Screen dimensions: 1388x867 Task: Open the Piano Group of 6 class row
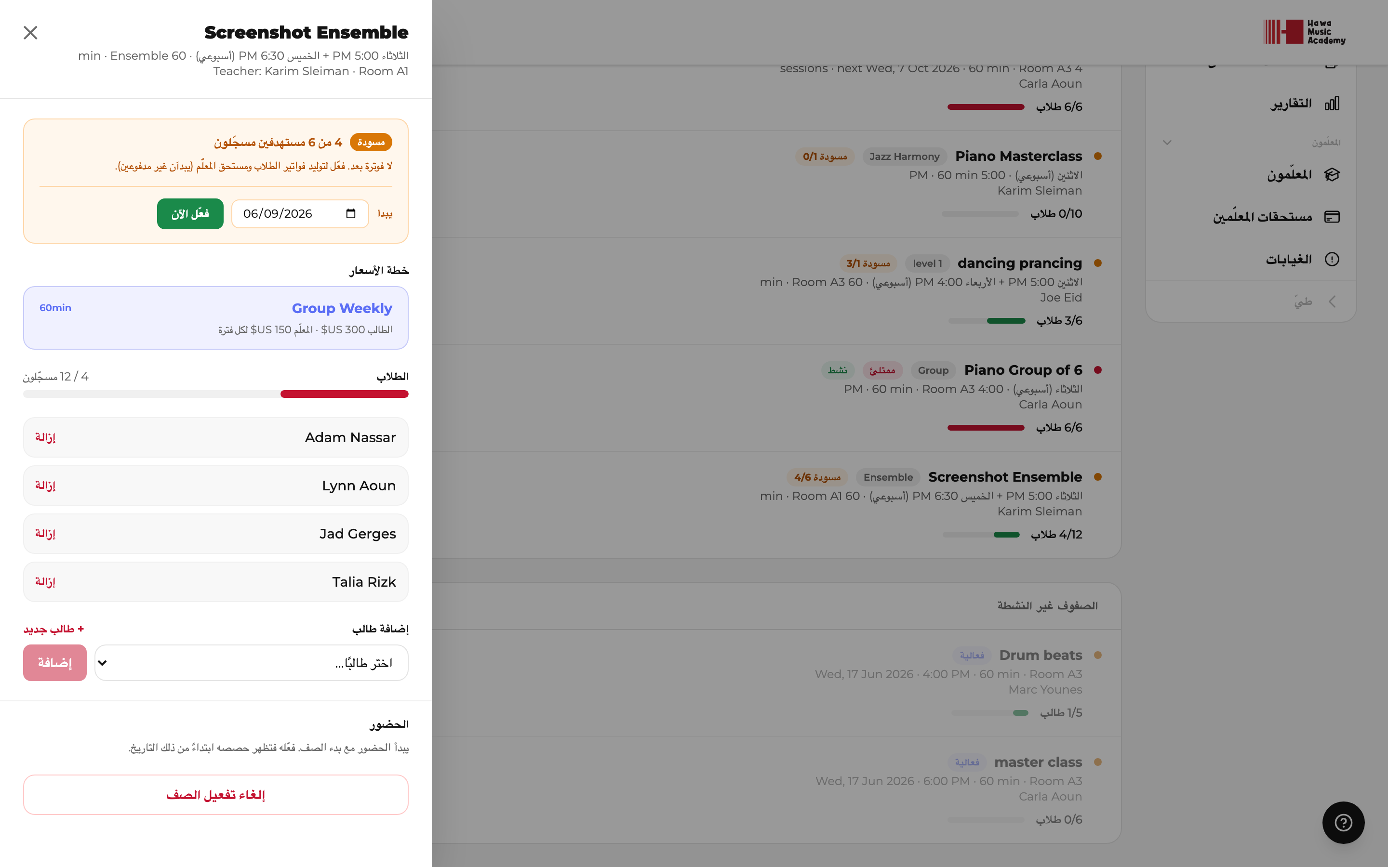(776, 398)
